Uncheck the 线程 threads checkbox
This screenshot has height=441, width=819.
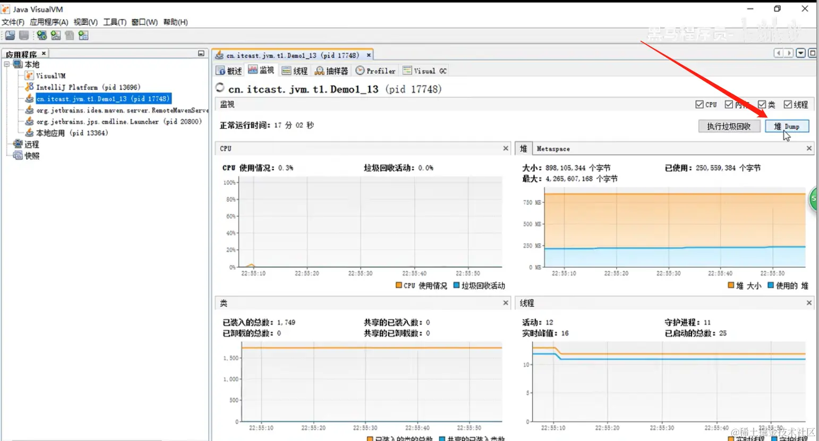(x=788, y=105)
